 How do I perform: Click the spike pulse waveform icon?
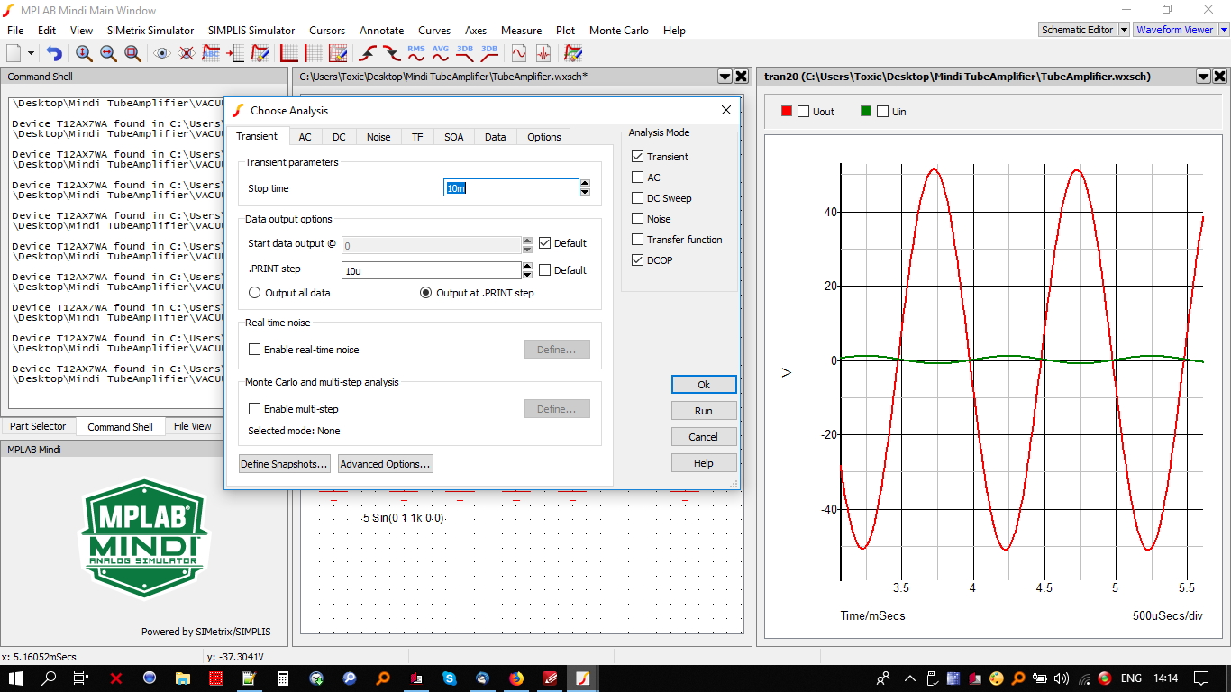coord(543,53)
